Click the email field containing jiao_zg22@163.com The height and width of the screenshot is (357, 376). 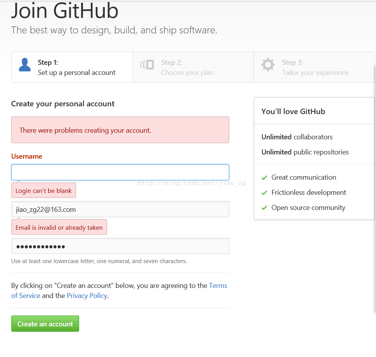pyautogui.click(x=120, y=209)
